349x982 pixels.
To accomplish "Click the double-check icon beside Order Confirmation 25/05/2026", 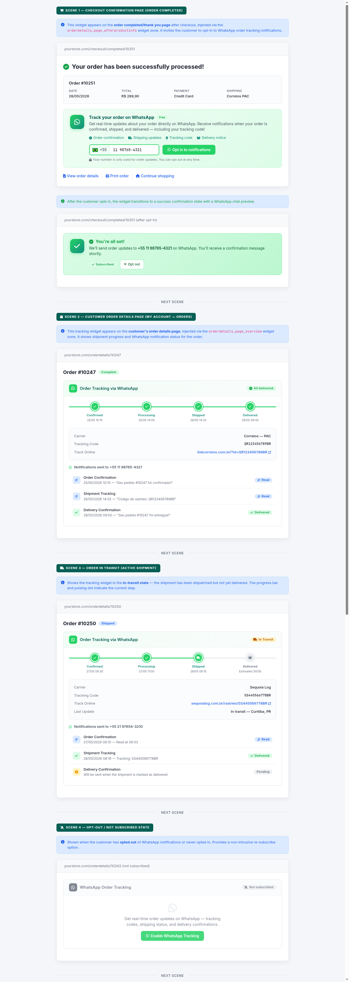I will tap(77, 480).
